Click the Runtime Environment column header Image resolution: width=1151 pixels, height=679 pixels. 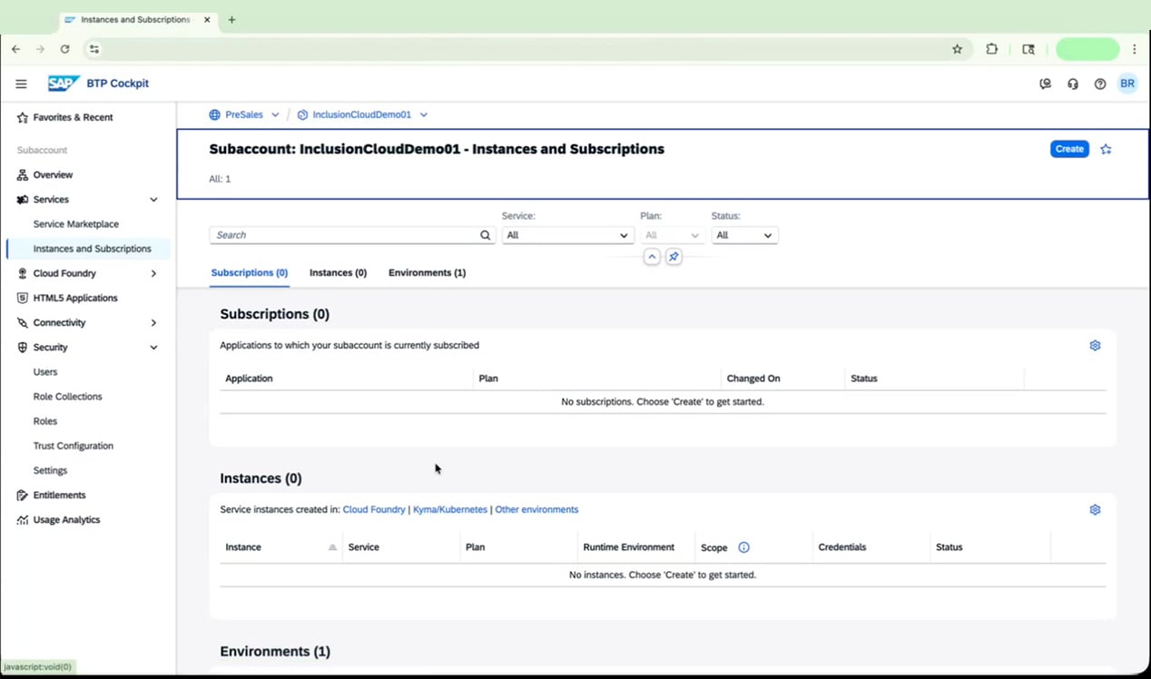click(629, 547)
